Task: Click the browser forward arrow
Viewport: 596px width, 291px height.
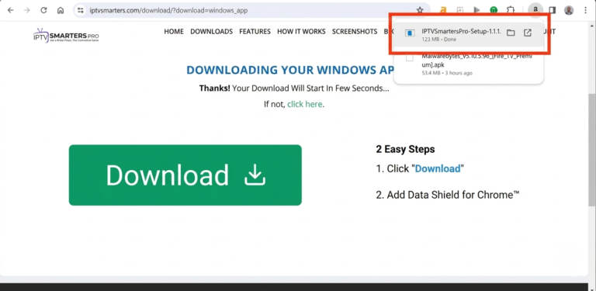Action: pyautogui.click(x=26, y=10)
